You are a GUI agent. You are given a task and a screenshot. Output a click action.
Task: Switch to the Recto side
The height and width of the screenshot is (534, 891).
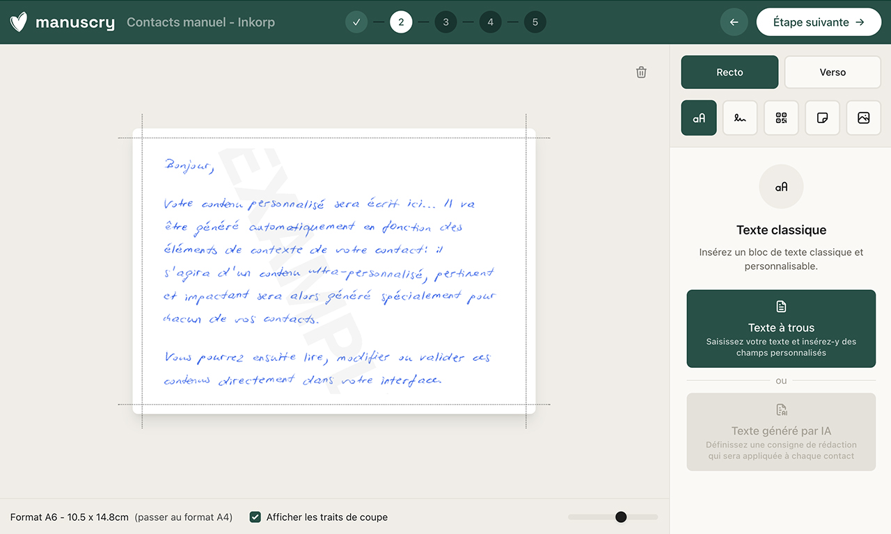click(x=730, y=72)
